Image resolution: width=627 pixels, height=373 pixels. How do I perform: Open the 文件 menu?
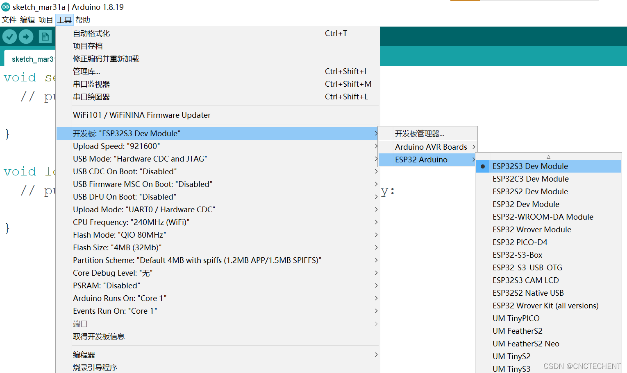point(9,20)
